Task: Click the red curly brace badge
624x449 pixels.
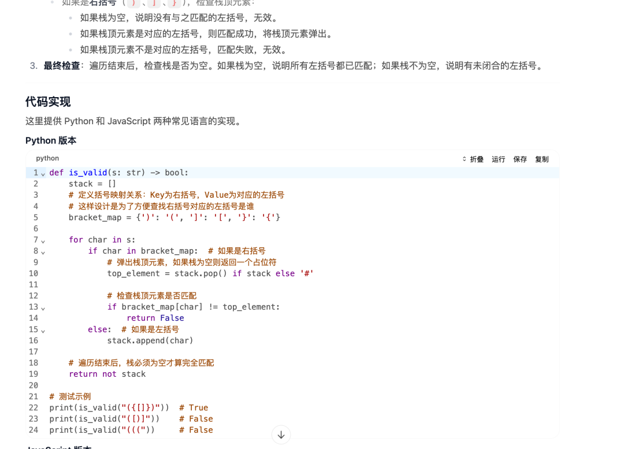Action: pos(174,3)
